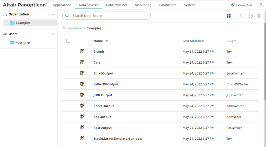This screenshot has height=147, width=266.
Task: Select the ~designer user folder
Action: coord(23,43)
